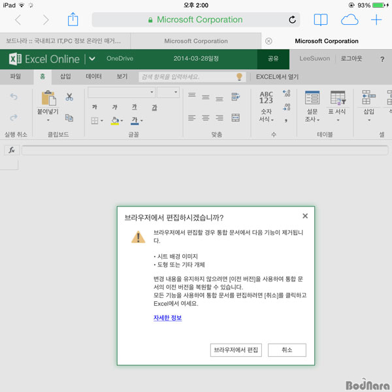Toggle underline 가 formatting
Screen dimensions: 392x392
click(135, 107)
